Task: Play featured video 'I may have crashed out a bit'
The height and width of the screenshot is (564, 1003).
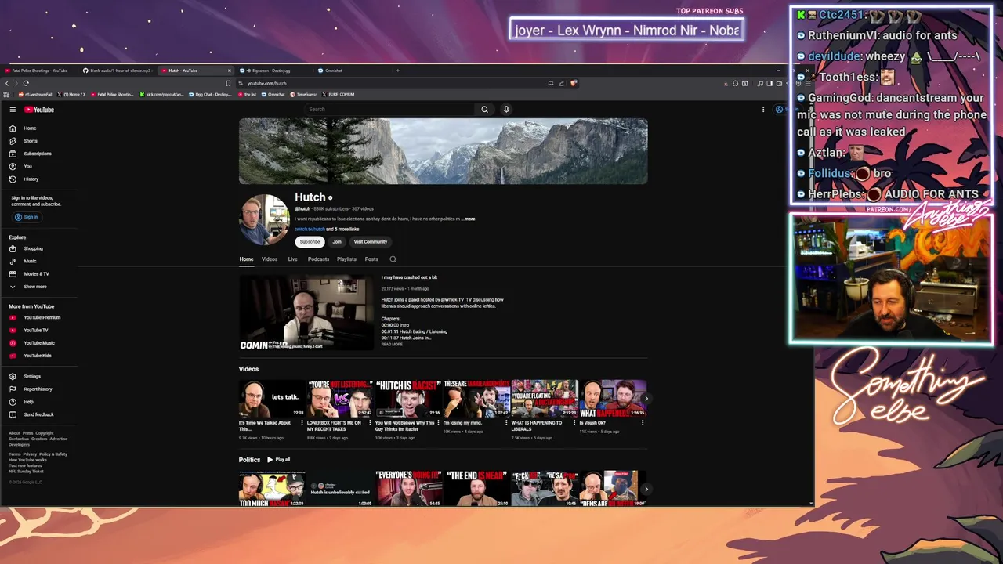Action: click(306, 313)
